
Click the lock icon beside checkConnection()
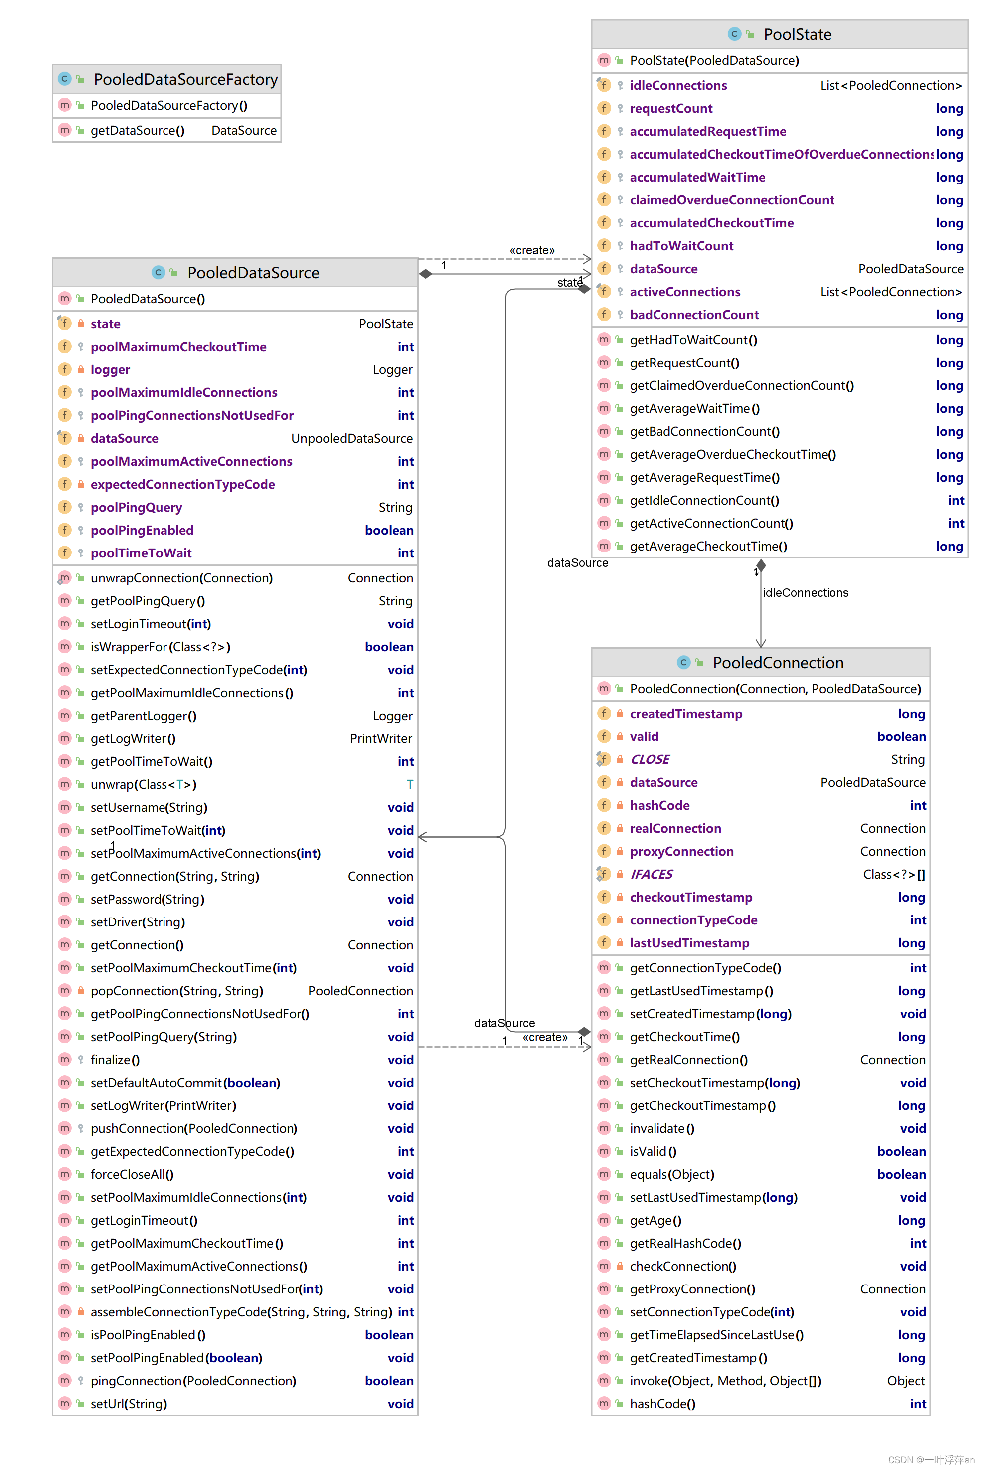pyautogui.click(x=620, y=1266)
